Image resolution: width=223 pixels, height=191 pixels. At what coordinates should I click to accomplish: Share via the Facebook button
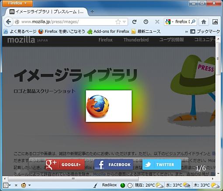point(114,165)
